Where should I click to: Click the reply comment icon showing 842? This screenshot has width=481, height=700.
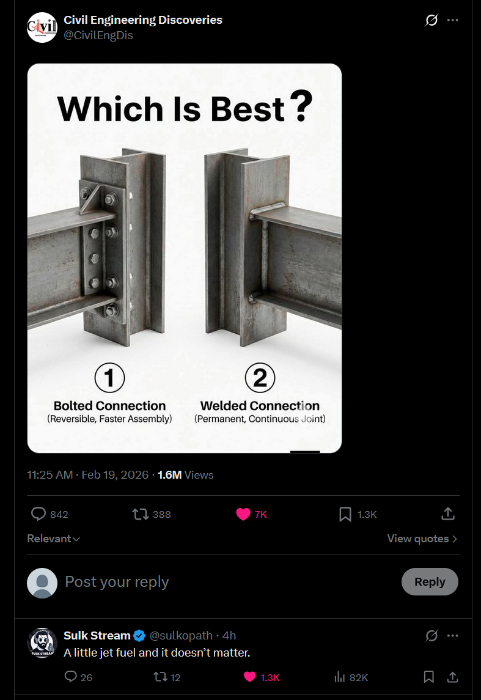pyautogui.click(x=39, y=514)
